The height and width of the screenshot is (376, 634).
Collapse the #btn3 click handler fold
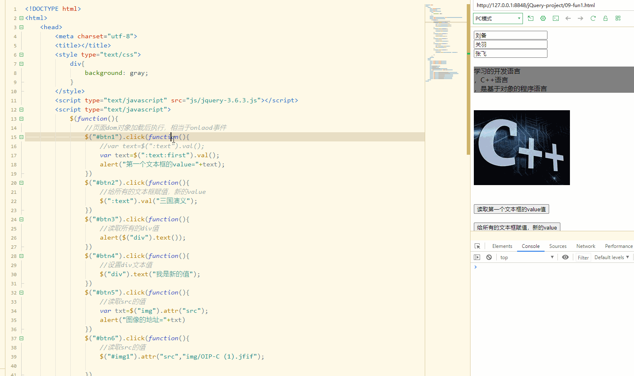click(x=22, y=219)
